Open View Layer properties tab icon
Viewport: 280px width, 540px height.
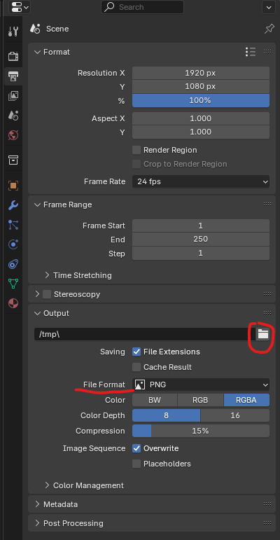(x=13, y=96)
